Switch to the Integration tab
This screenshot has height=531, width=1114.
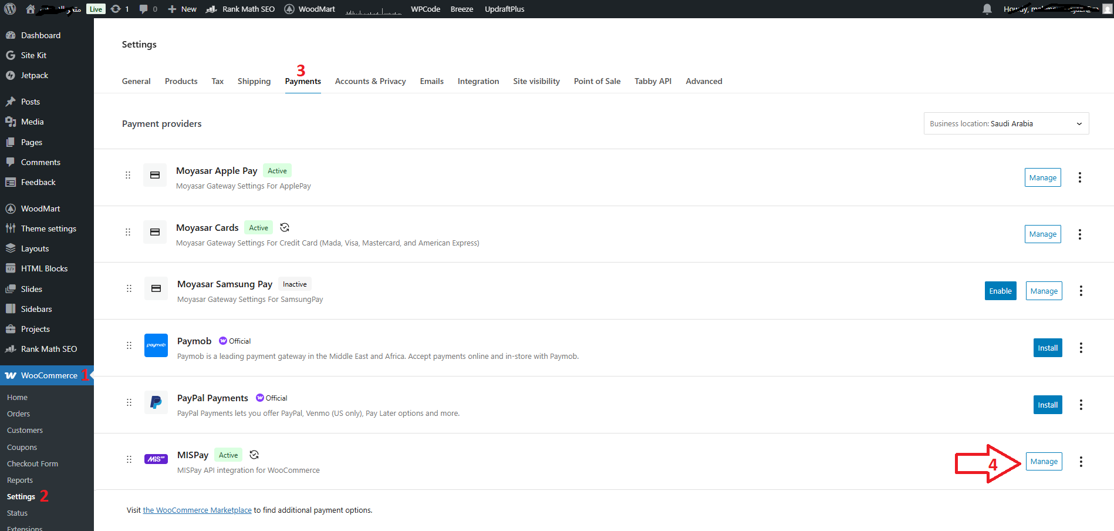tap(478, 81)
